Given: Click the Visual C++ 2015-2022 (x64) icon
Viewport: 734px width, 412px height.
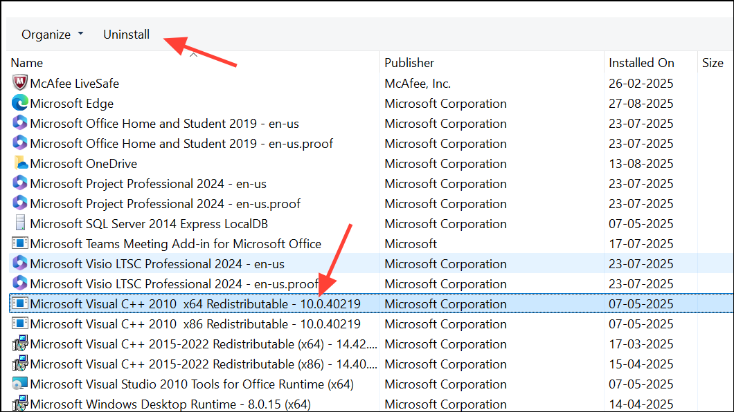Looking at the screenshot, I should click(19, 344).
